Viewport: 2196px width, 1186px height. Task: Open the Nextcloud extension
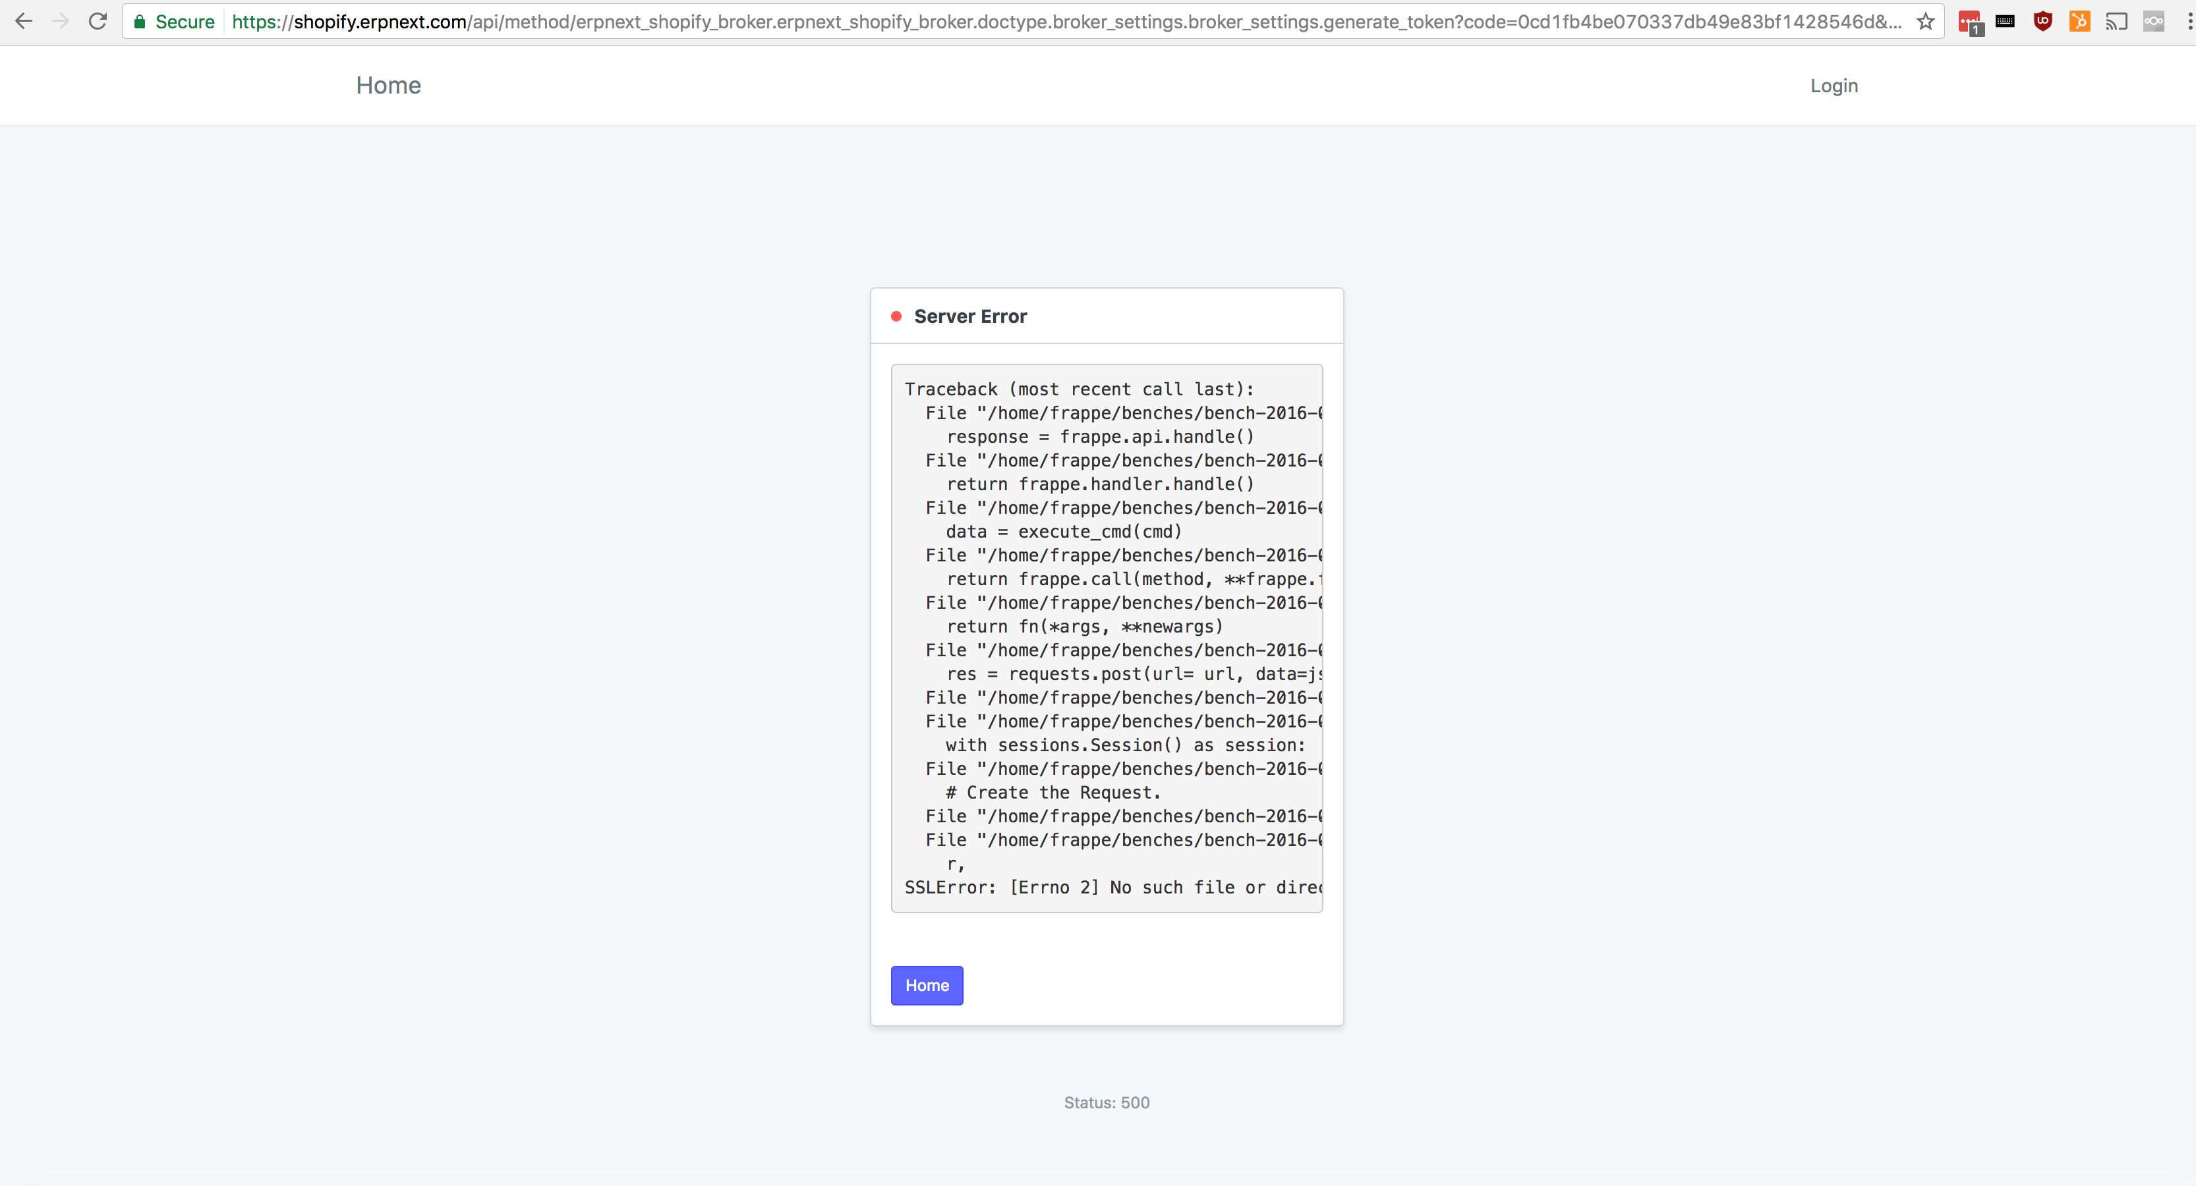(x=2153, y=21)
